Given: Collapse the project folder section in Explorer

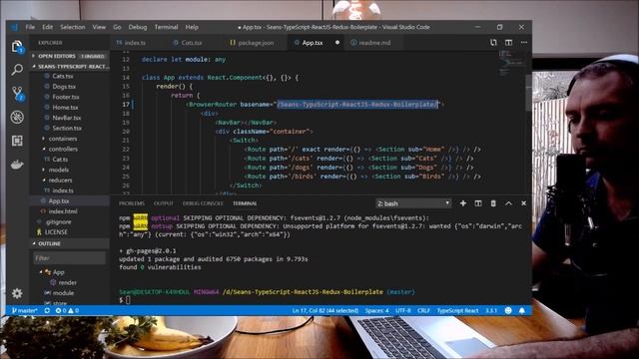Looking at the screenshot, I should tap(69, 66).
